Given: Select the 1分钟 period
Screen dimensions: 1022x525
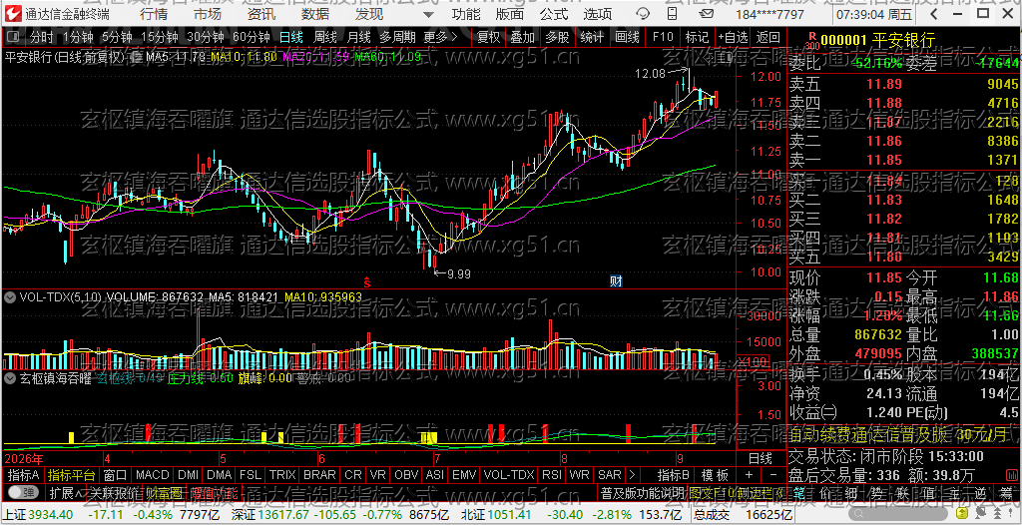Looking at the screenshot, I should 78,37.
